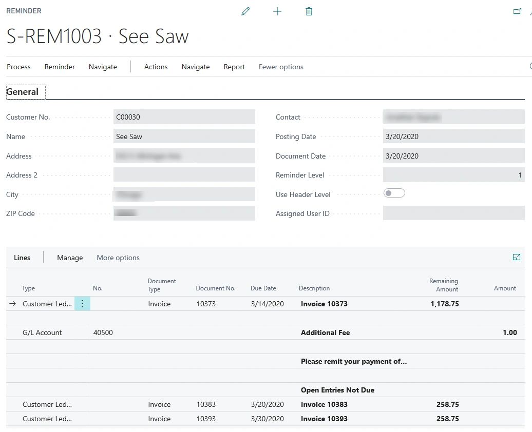Open the Actions menu

point(156,67)
